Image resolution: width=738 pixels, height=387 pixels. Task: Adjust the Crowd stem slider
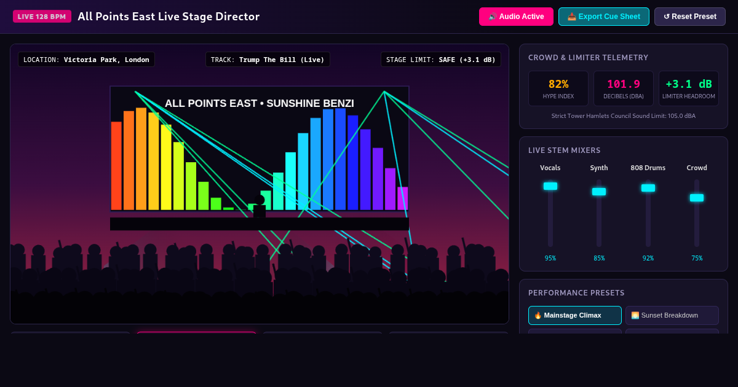[x=697, y=213]
